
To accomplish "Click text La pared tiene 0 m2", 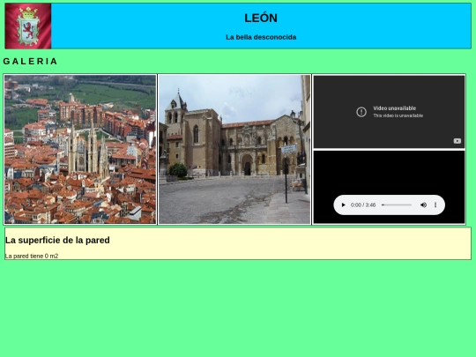I will (32, 256).
